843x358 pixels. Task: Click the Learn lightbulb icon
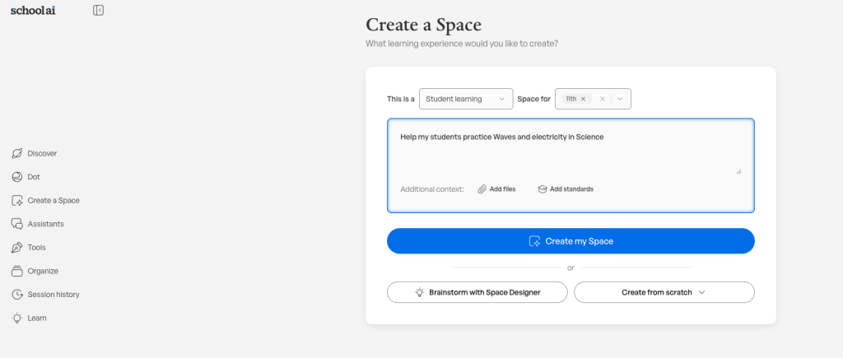point(17,318)
